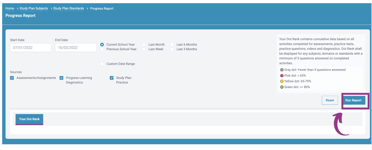Click the green dot legend icon

(282, 87)
